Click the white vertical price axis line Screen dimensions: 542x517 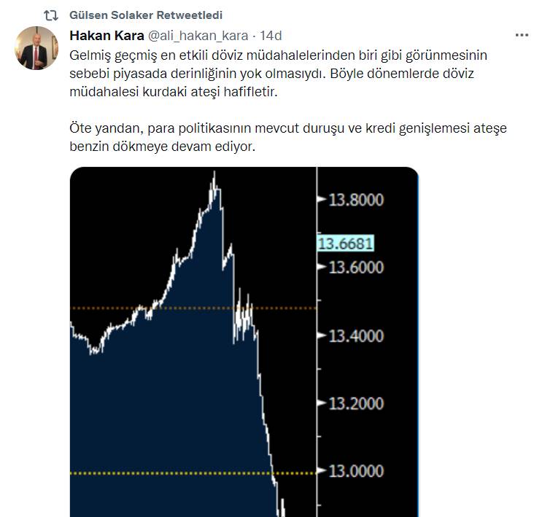(x=317, y=365)
